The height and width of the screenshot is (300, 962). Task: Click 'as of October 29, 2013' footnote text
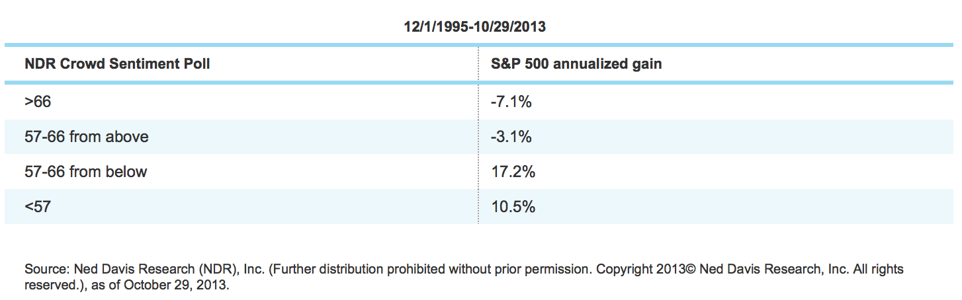(170, 287)
